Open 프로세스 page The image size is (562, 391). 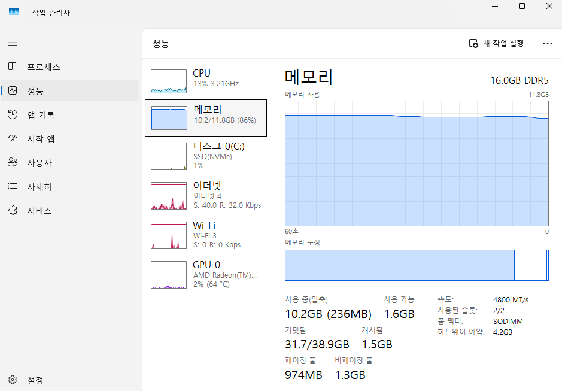click(70, 66)
